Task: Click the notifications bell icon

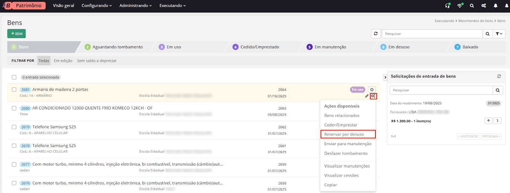Action: (495, 5)
